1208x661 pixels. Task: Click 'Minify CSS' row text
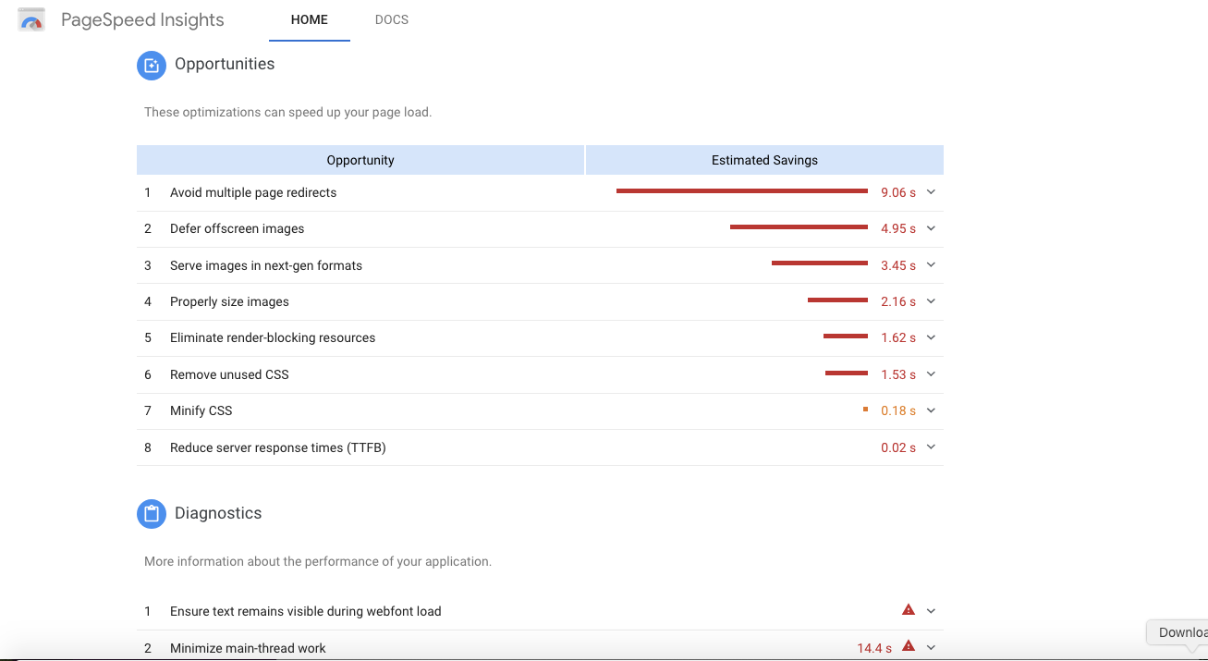[201, 410]
